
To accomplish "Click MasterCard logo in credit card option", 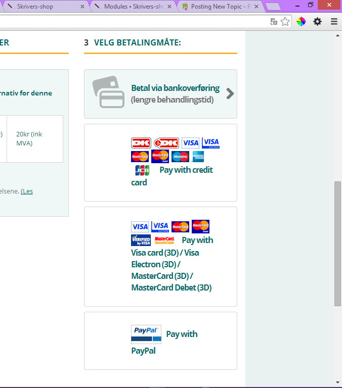I will click(x=140, y=157).
